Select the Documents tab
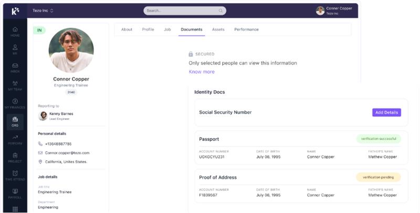420x213 pixels. coord(192,29)
